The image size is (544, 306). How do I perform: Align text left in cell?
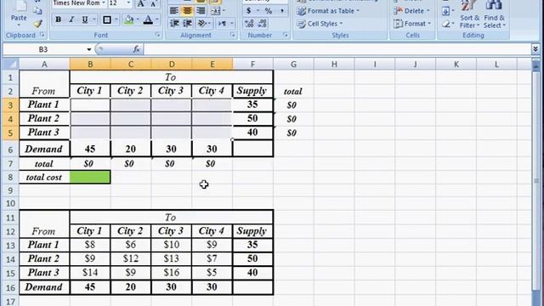click(x=174, y=11)
